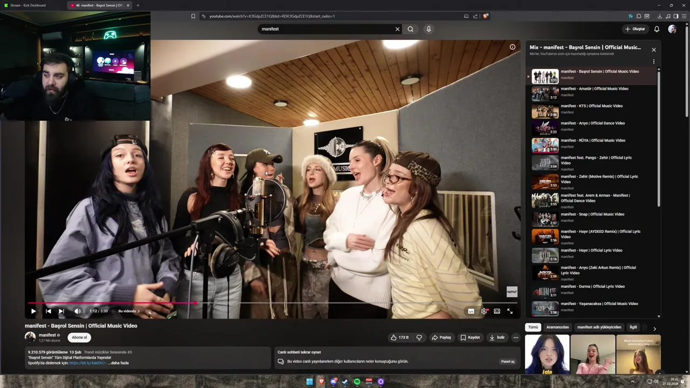Close the YouTube manifest browser tab
Screen dimensions: 690x388
point(128,5)
